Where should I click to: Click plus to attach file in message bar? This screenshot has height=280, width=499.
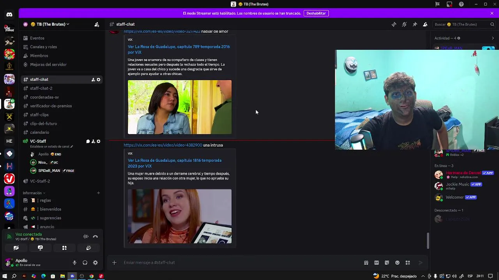pyautogui.click(x=114, y=263)
